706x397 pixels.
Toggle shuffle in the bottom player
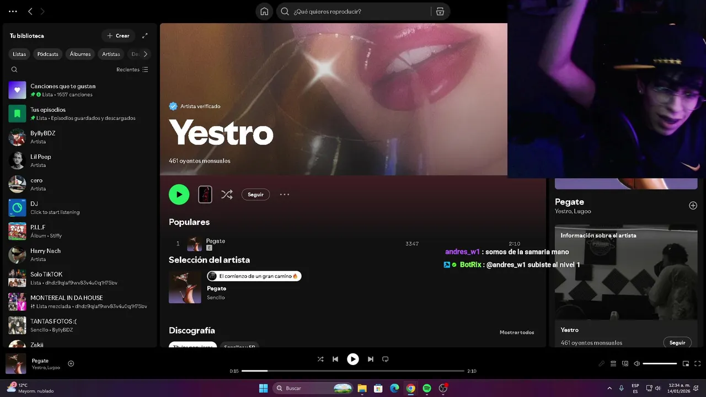(x=320, y=359)
